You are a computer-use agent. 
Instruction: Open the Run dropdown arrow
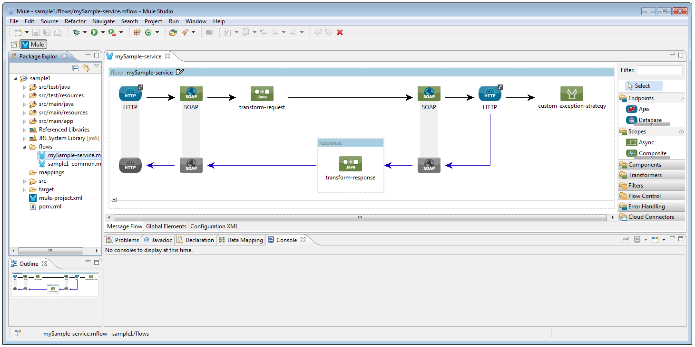[x=103, y=32]
